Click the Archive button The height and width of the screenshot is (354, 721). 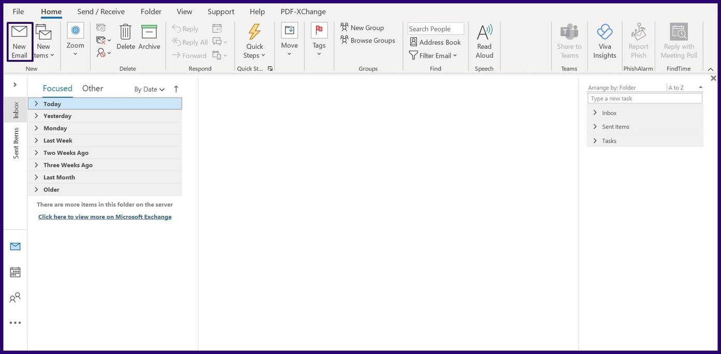click(149, 37)
